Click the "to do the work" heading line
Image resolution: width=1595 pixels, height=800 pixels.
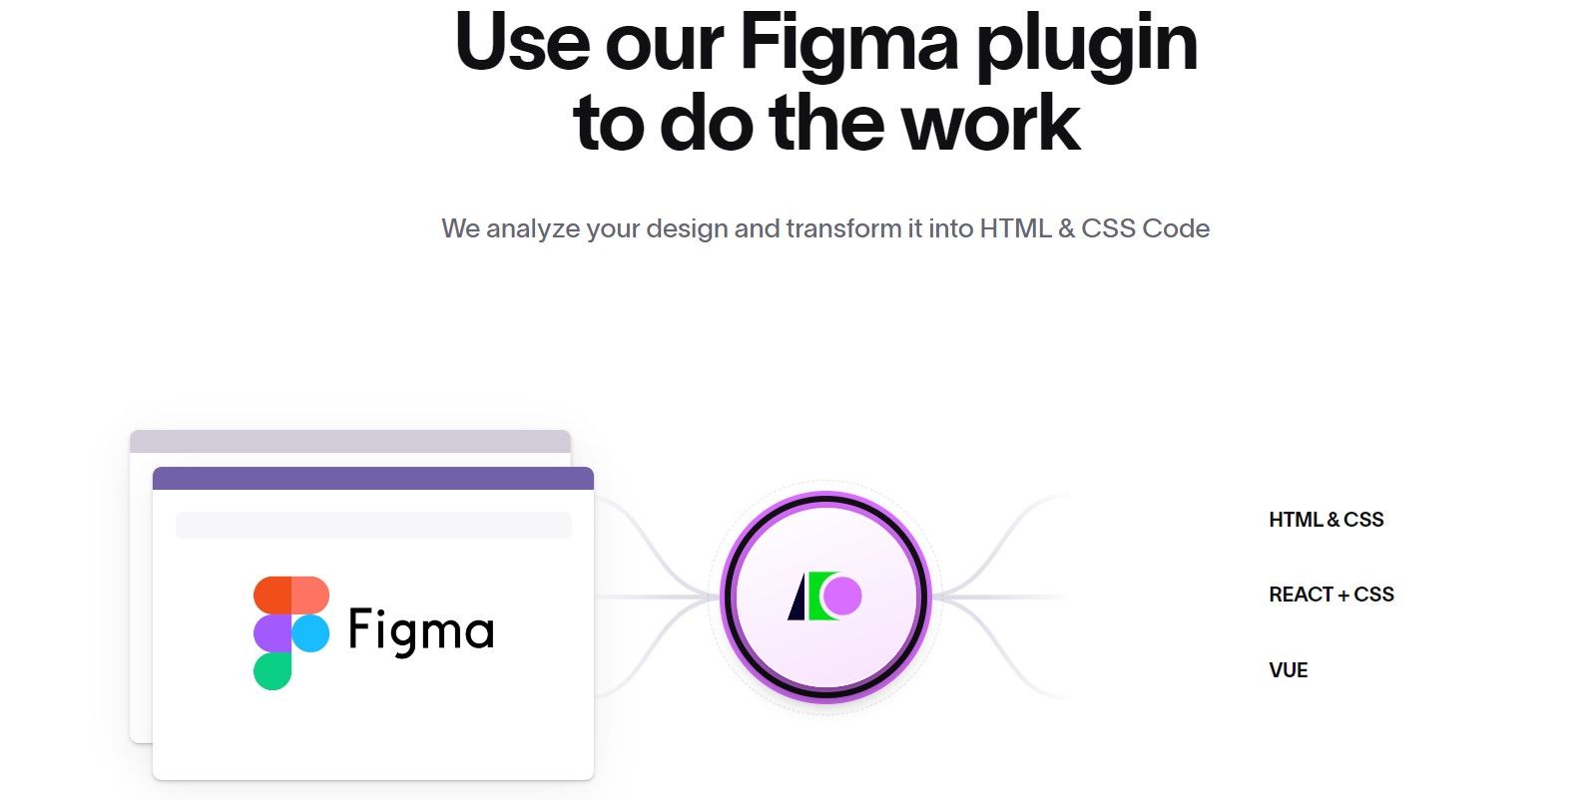(x=826, y=123)
